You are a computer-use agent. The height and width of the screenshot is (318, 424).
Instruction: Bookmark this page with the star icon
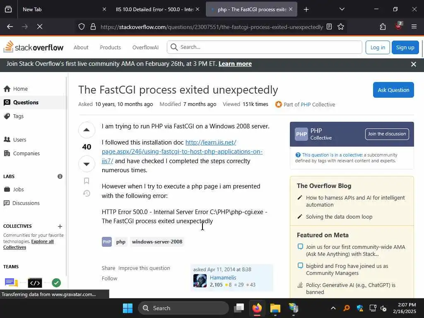pyautogui.click(x=341, y=26)
